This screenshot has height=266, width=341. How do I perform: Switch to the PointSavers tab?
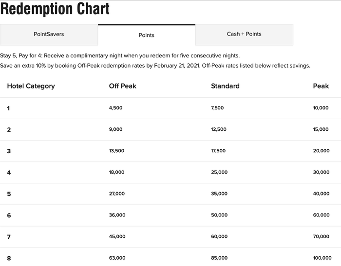(x=49, y=35)
